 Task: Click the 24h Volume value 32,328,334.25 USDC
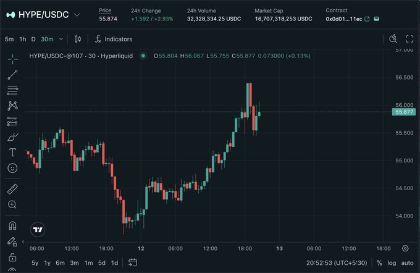pyautogui.click(x=214, y=19)
